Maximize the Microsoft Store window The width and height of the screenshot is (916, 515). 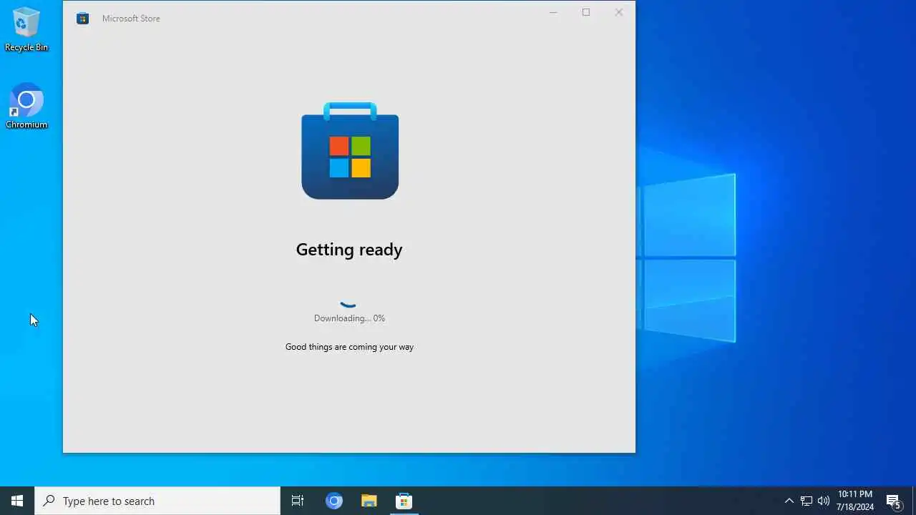point(586,12)
